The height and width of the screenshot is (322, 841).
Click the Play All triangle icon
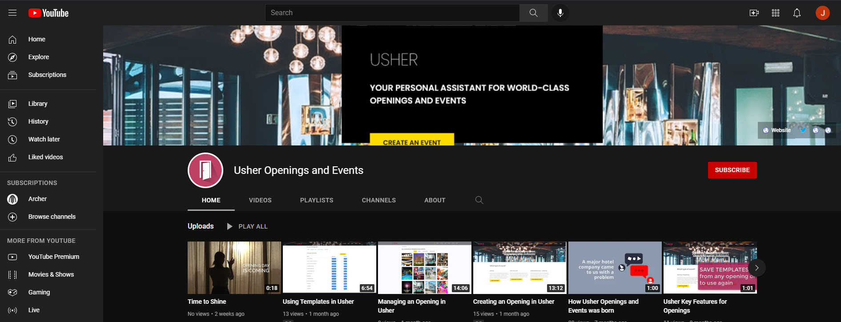229,226
